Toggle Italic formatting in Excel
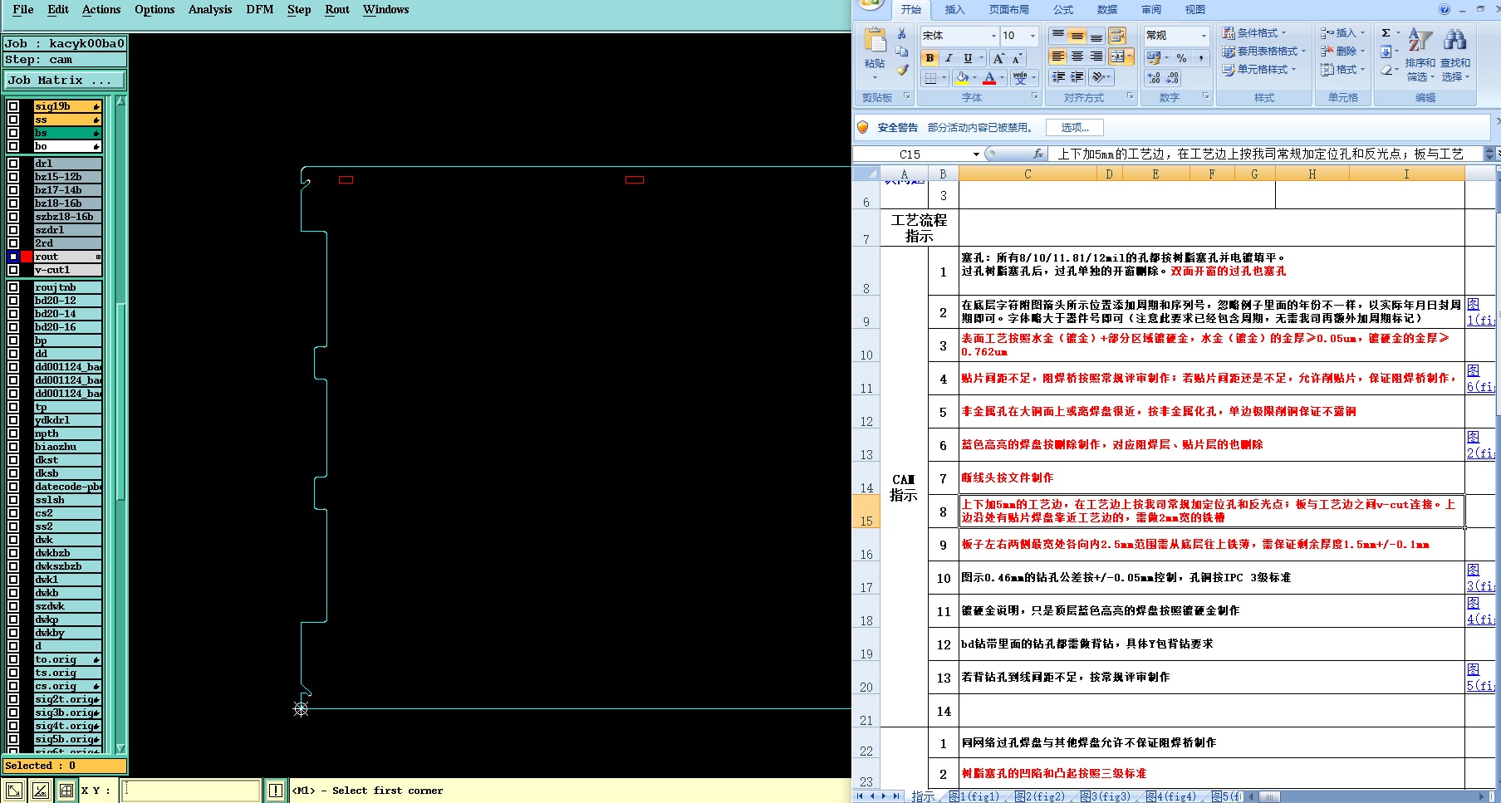The image size is (1501, 803). [x=949, y=58]
